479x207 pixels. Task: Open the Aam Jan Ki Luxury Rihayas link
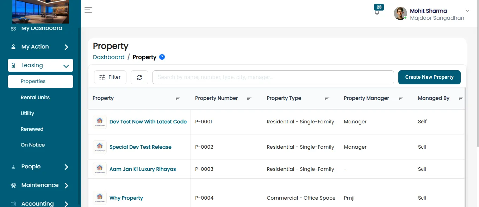pos(143,169)
